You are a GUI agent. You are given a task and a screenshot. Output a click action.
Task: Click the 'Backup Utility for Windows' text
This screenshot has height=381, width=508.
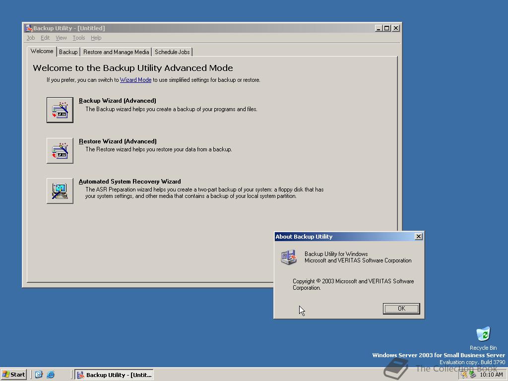pos(336,254)
